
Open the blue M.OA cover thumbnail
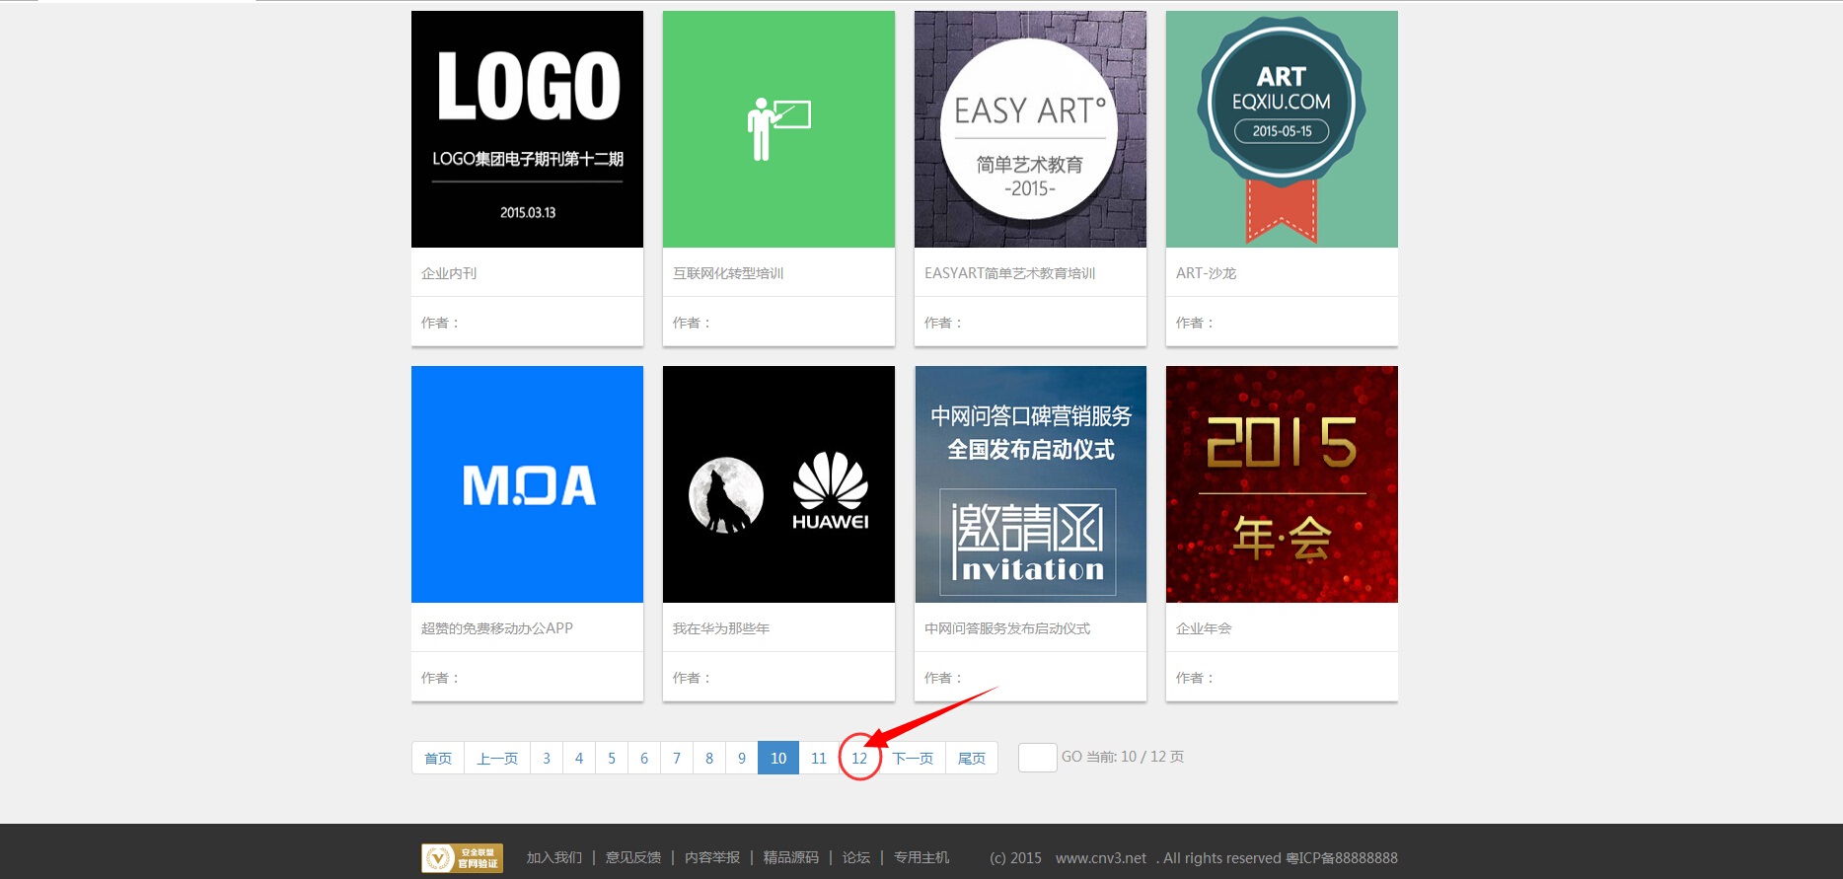click(527, 484)
